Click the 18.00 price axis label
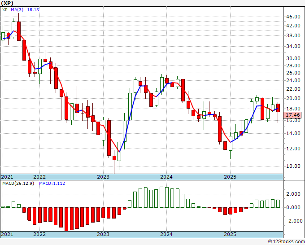This screenshot has height=245, width=305. point(293,109)
